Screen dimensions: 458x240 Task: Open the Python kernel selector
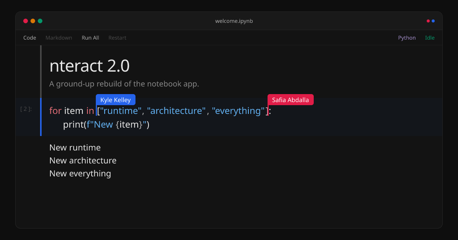click(407, 38)
